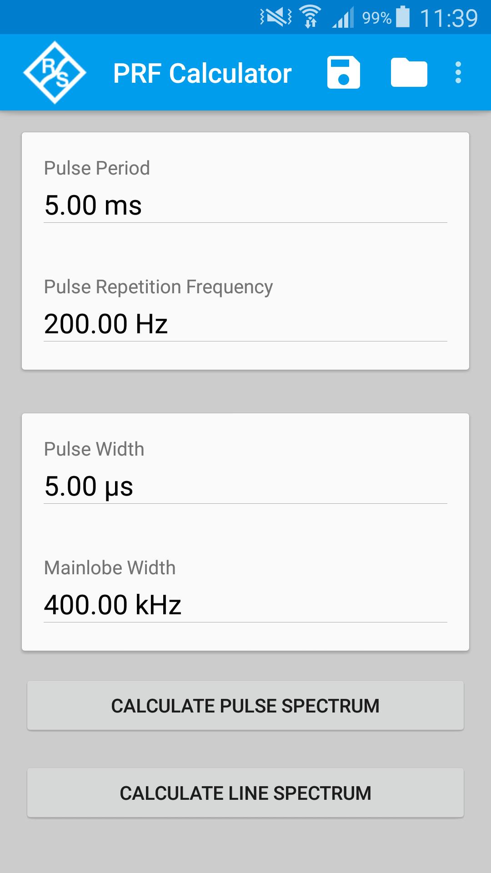Click the Calculate Pulse Spectrum button
The width and height of the screenshot is (491, 873).
coord(245,706)
